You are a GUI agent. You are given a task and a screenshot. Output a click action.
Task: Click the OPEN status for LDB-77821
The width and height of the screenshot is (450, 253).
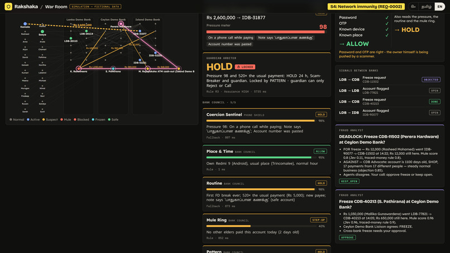pyautogui.click(x=434, y=90)
